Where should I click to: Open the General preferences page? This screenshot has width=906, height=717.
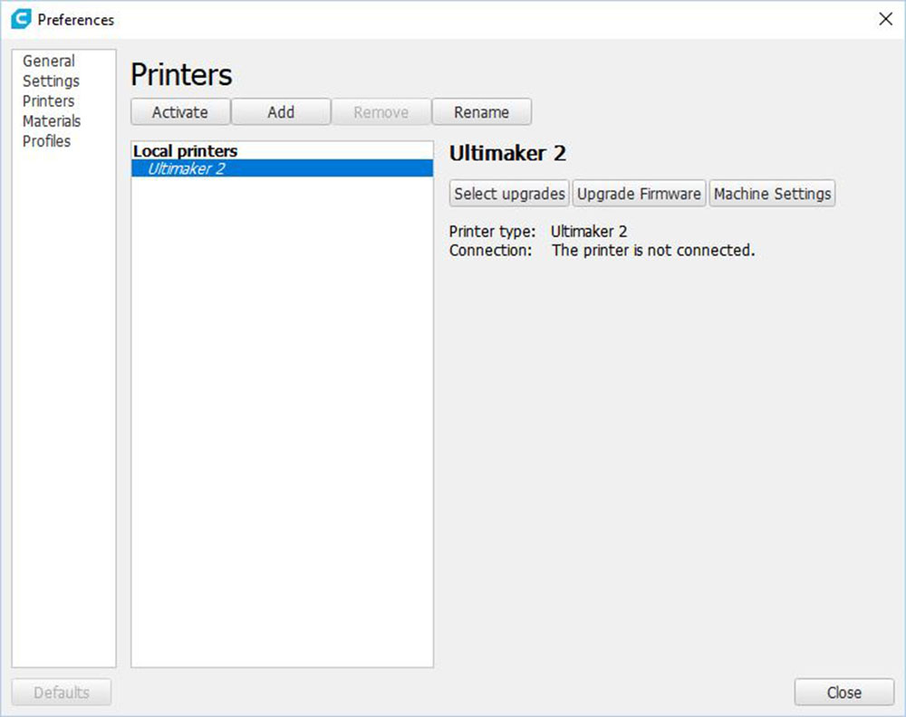pyautogui.click(x=49, y=61)
